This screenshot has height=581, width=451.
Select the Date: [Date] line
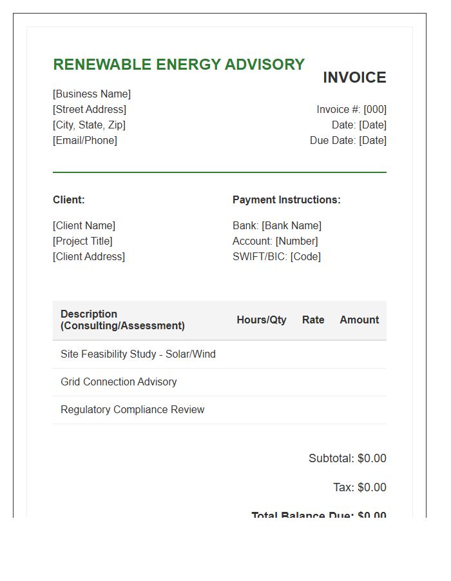(359, 125)
